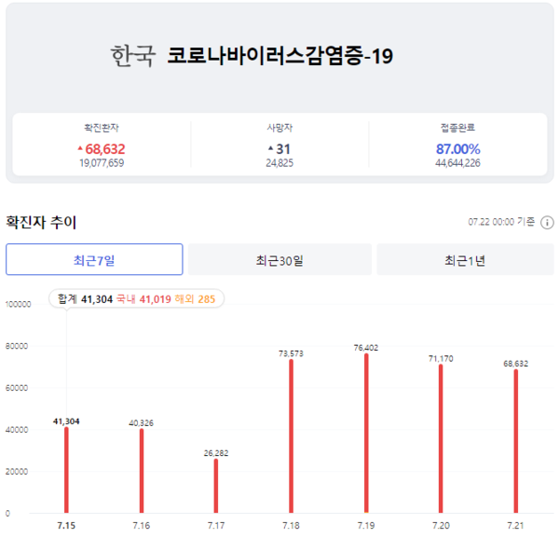This screenshot has width=559, height=538.
Task: Click the 7.19 x-axis date label
Action: (x=366, y=526)
